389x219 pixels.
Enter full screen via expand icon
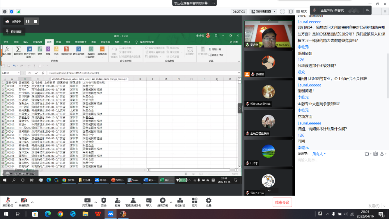pos(282,11)
